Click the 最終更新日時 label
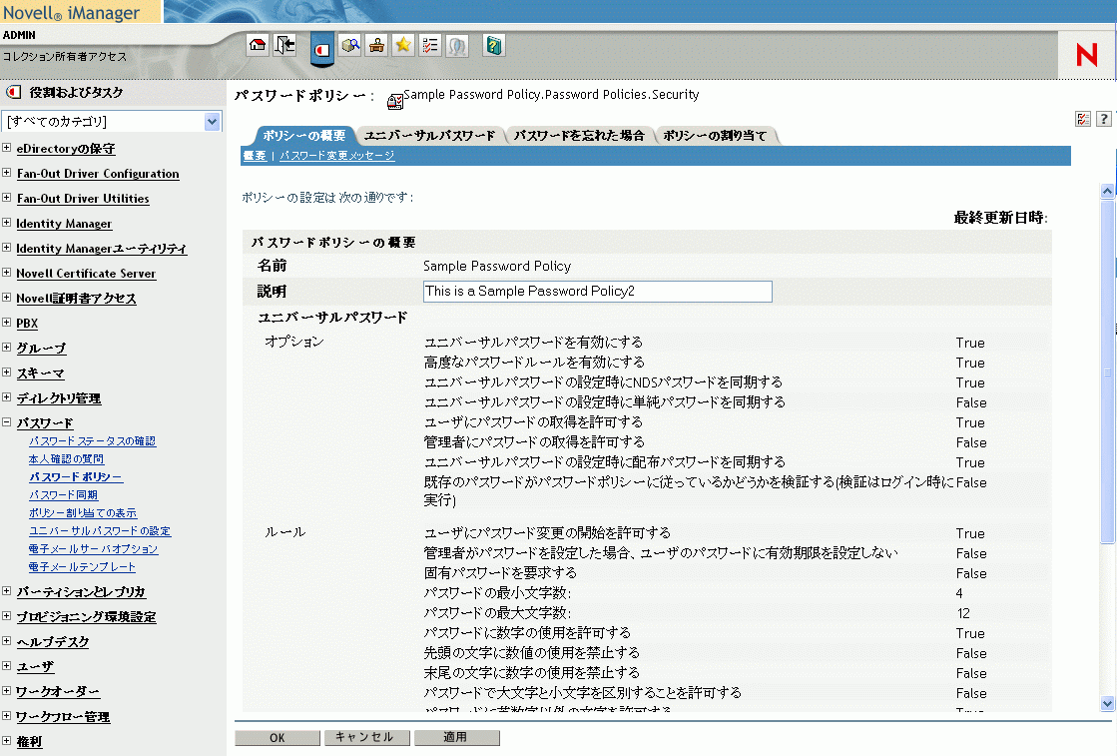 point(1001,218)
